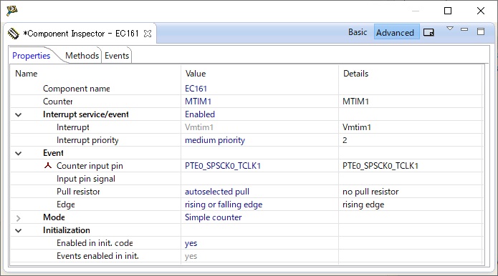
Task: Switch to Basic view mode
Action: click(358, 32)
